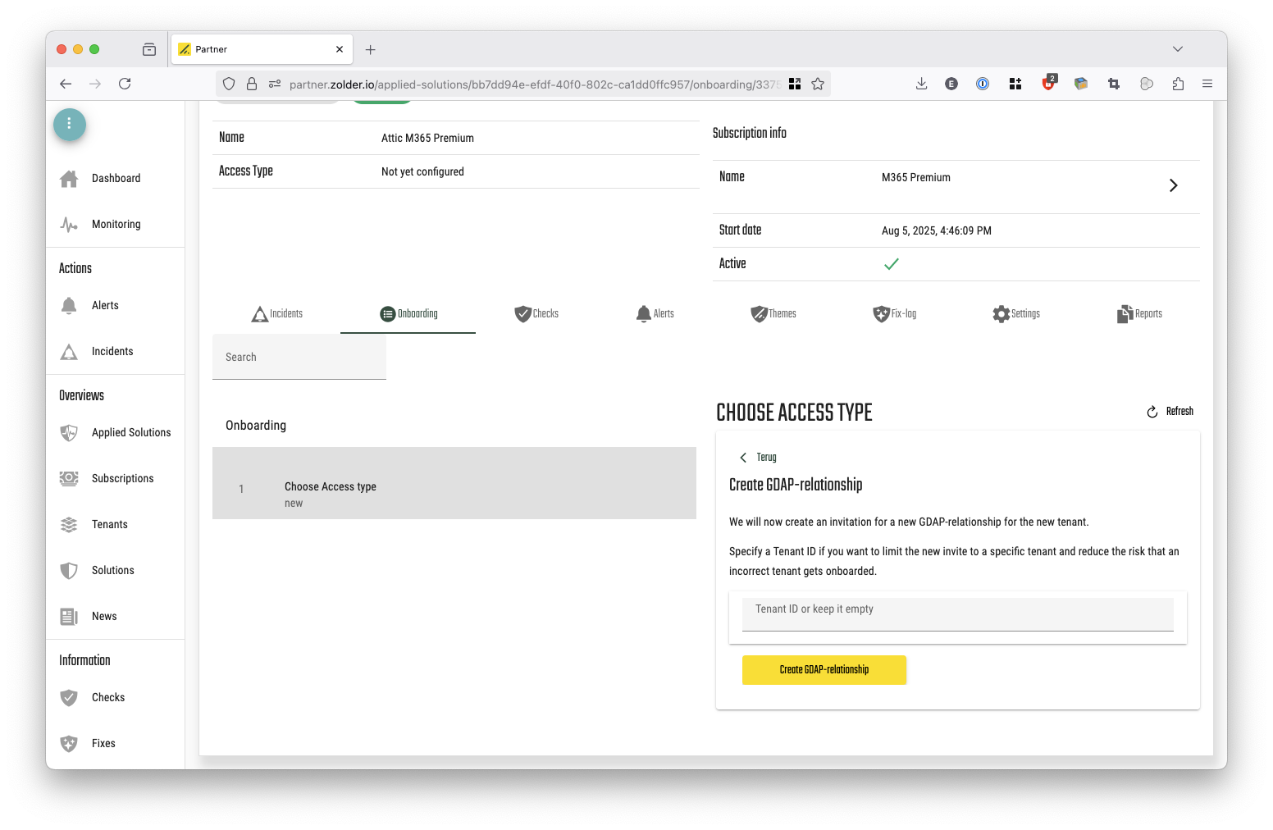Switch to the Checks tab
1273x830 pixels.
536,314
